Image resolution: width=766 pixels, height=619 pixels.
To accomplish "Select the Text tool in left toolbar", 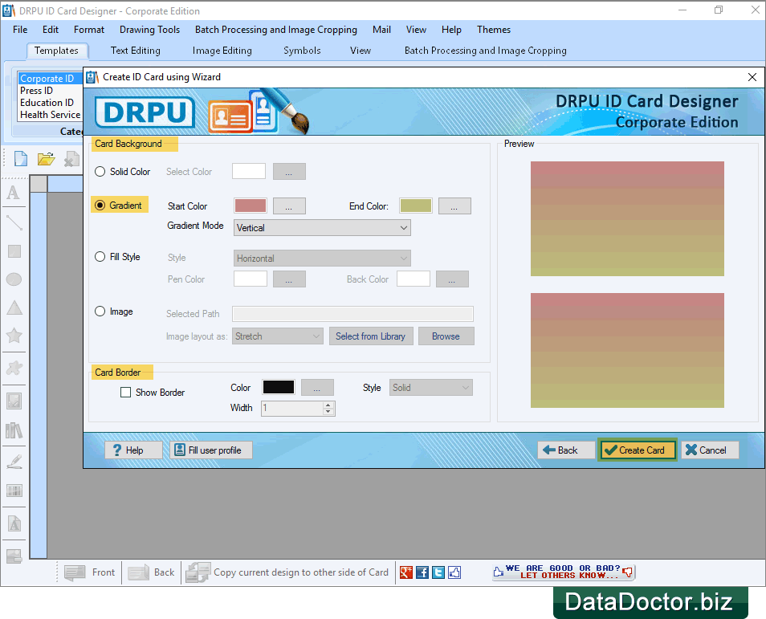I will [14, 193].
